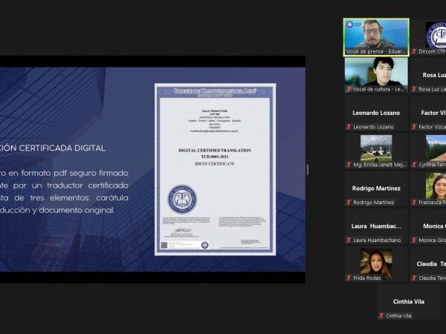Click Frida Rodas's muted microphone icon
The width and height of the screenshot is (446, 334).
(x=349, y=278)
